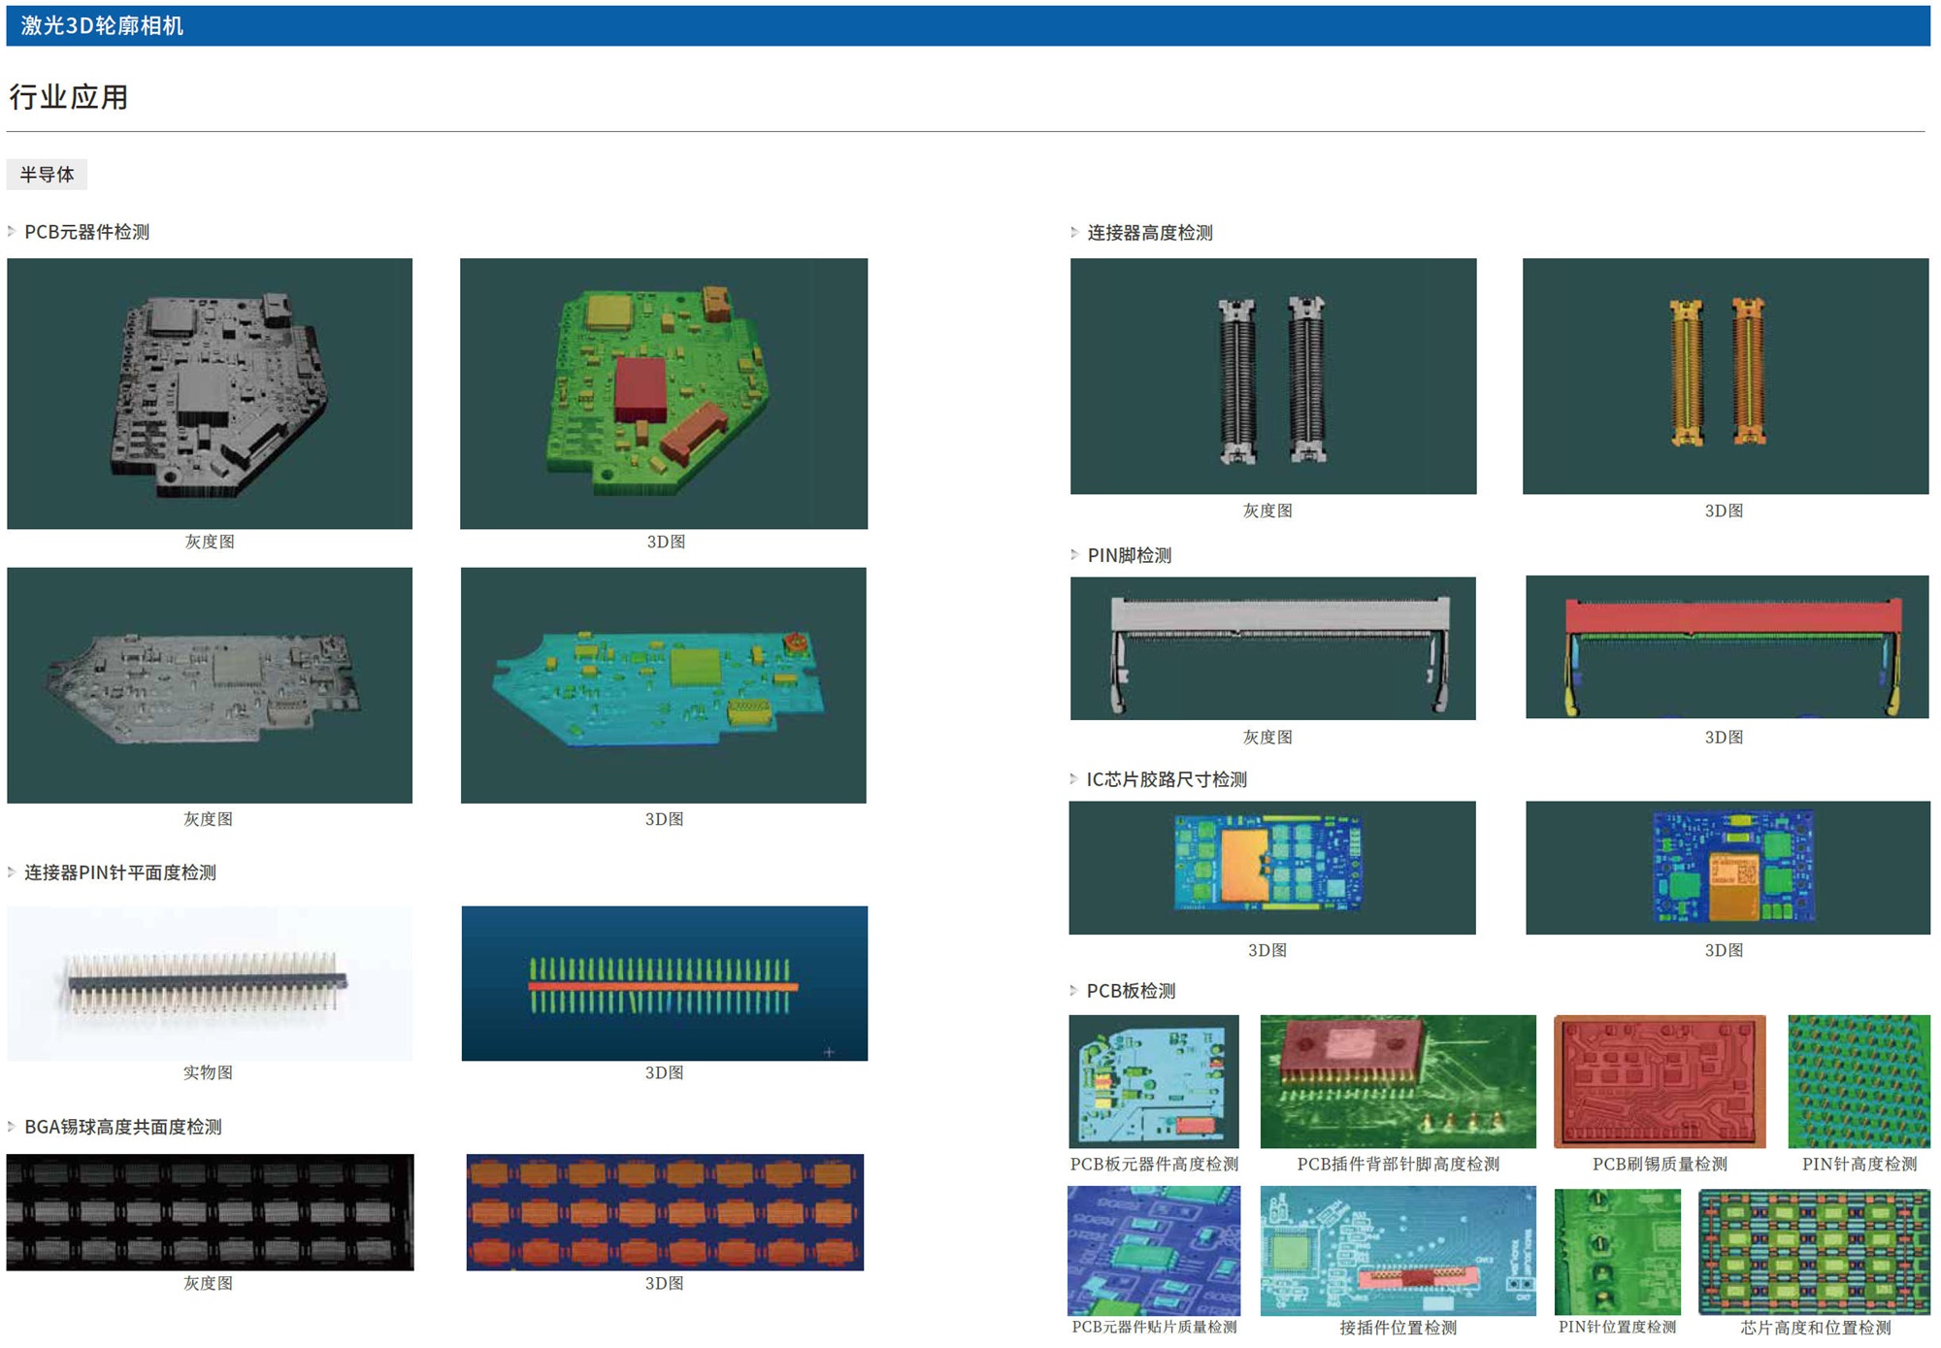1941x1348 pixels.
Task: Open the connector height grayscale image
Action: click(1273, 376)
